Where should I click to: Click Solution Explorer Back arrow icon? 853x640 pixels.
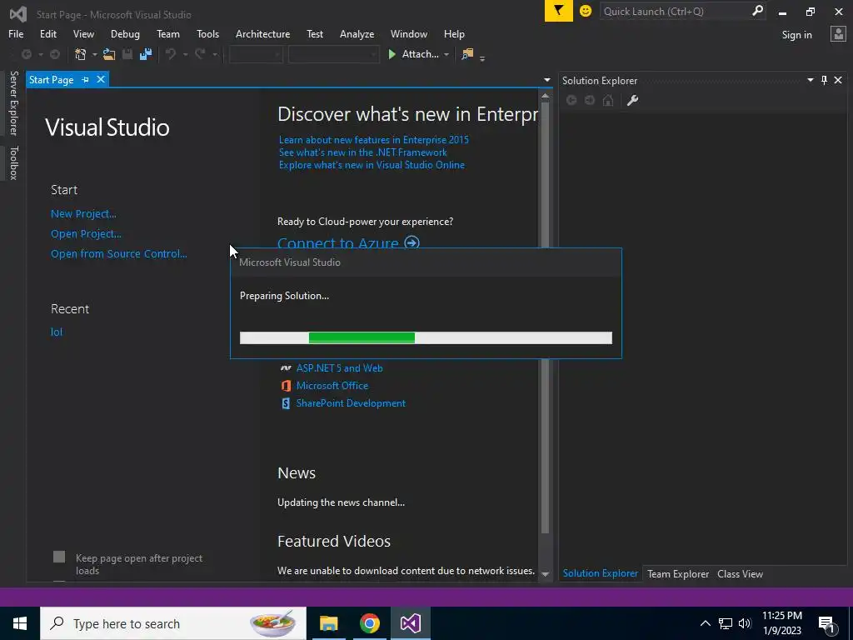pyautogui.click(x=571, y=100)
